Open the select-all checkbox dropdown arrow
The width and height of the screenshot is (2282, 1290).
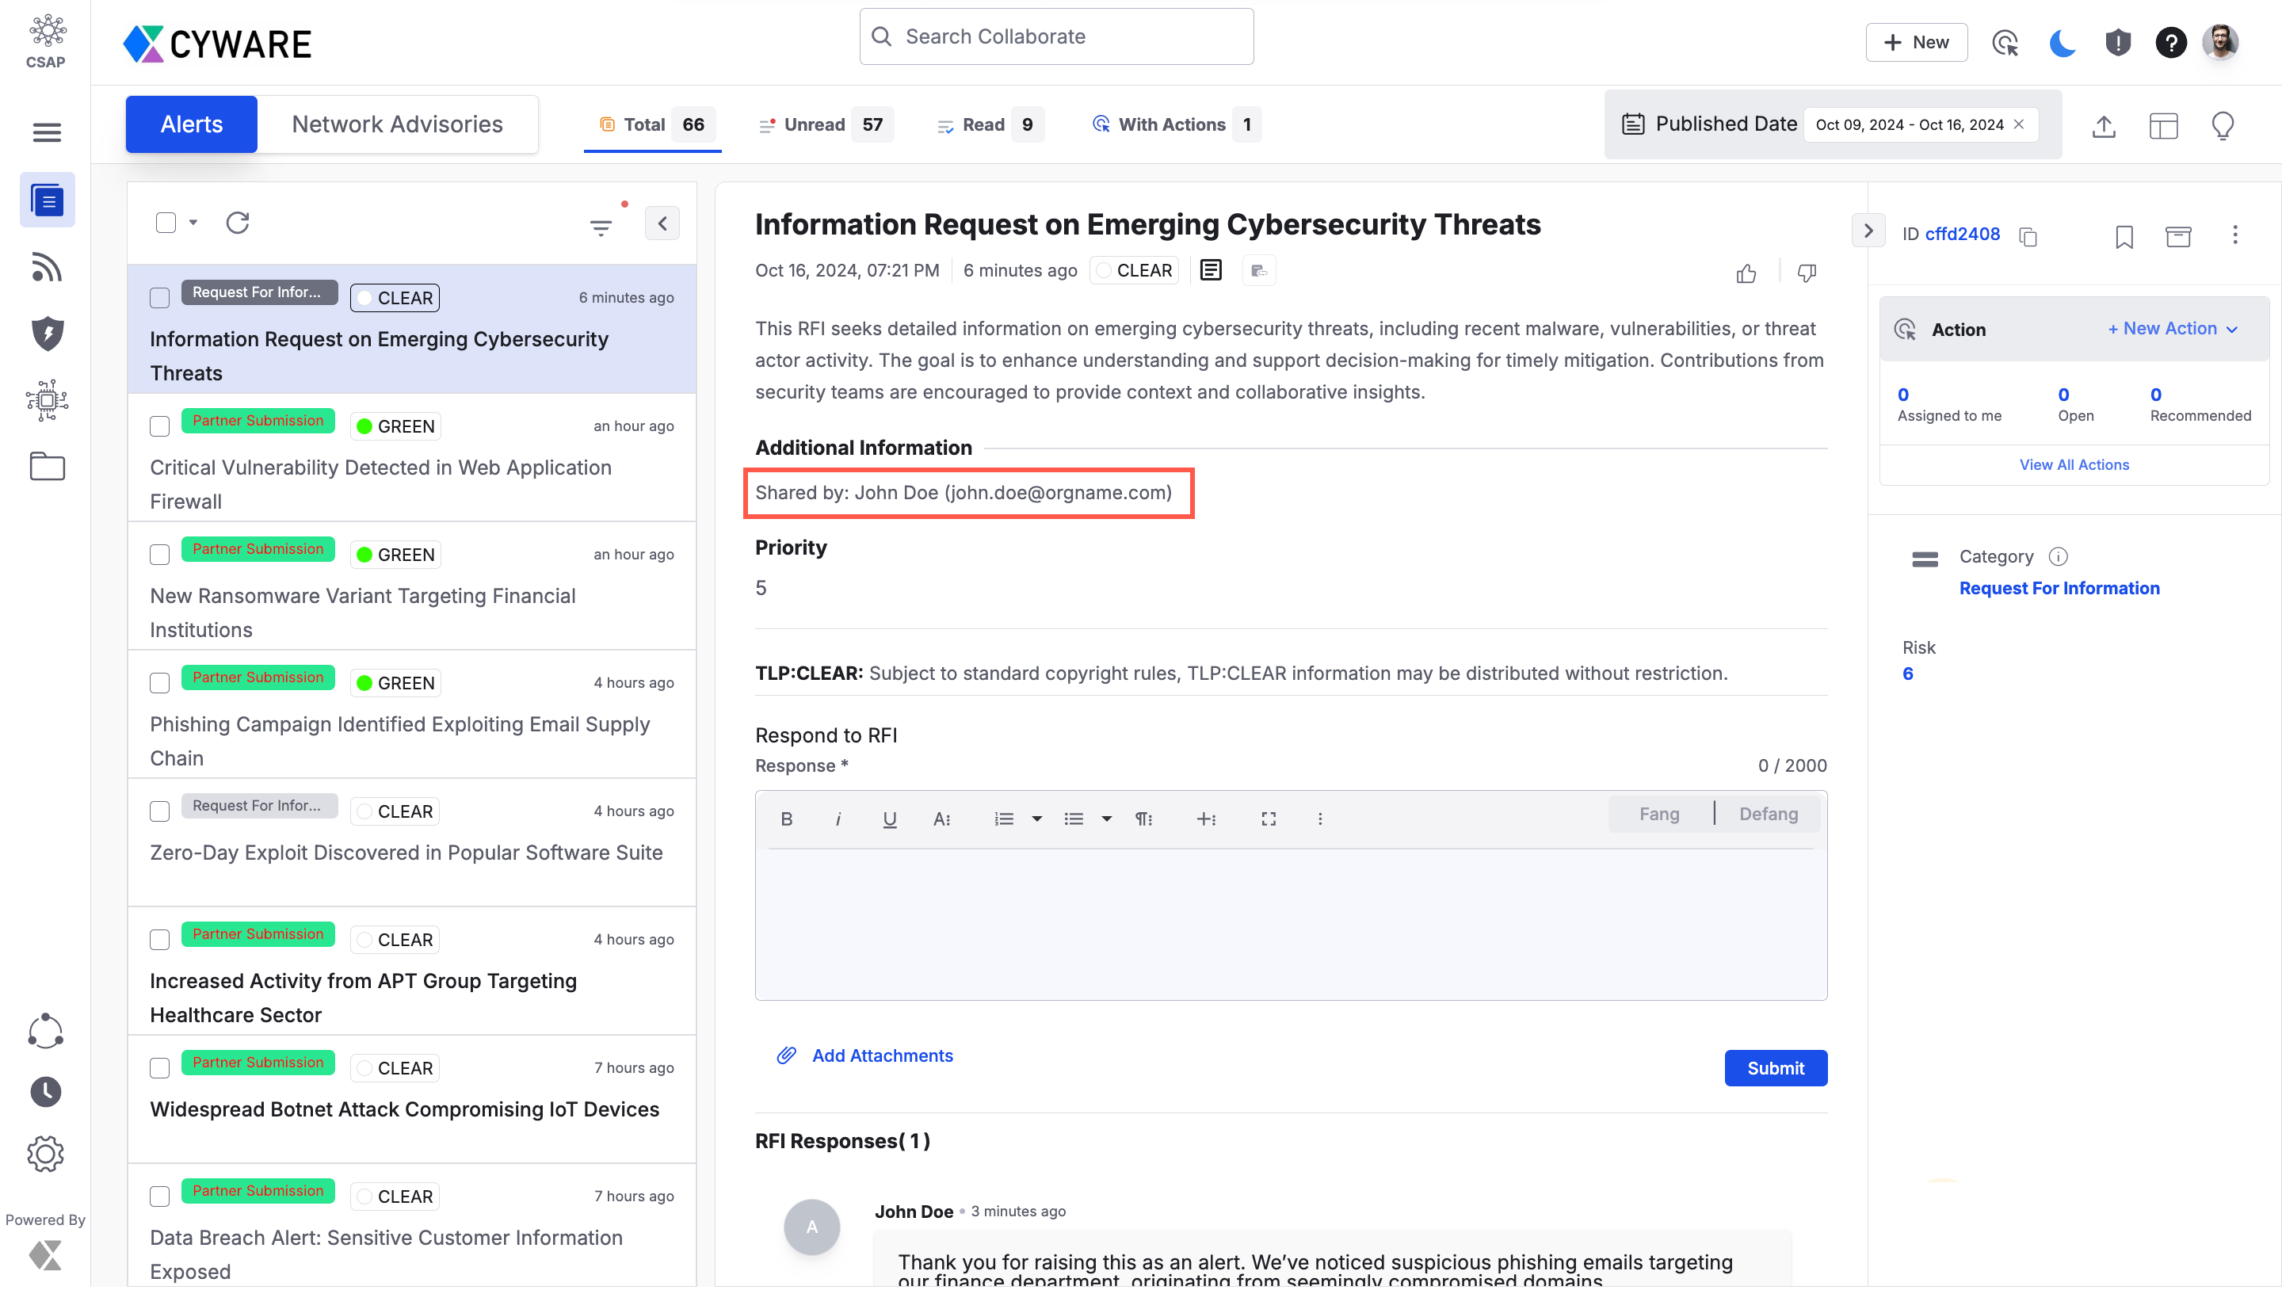click(x=193, y=223)
